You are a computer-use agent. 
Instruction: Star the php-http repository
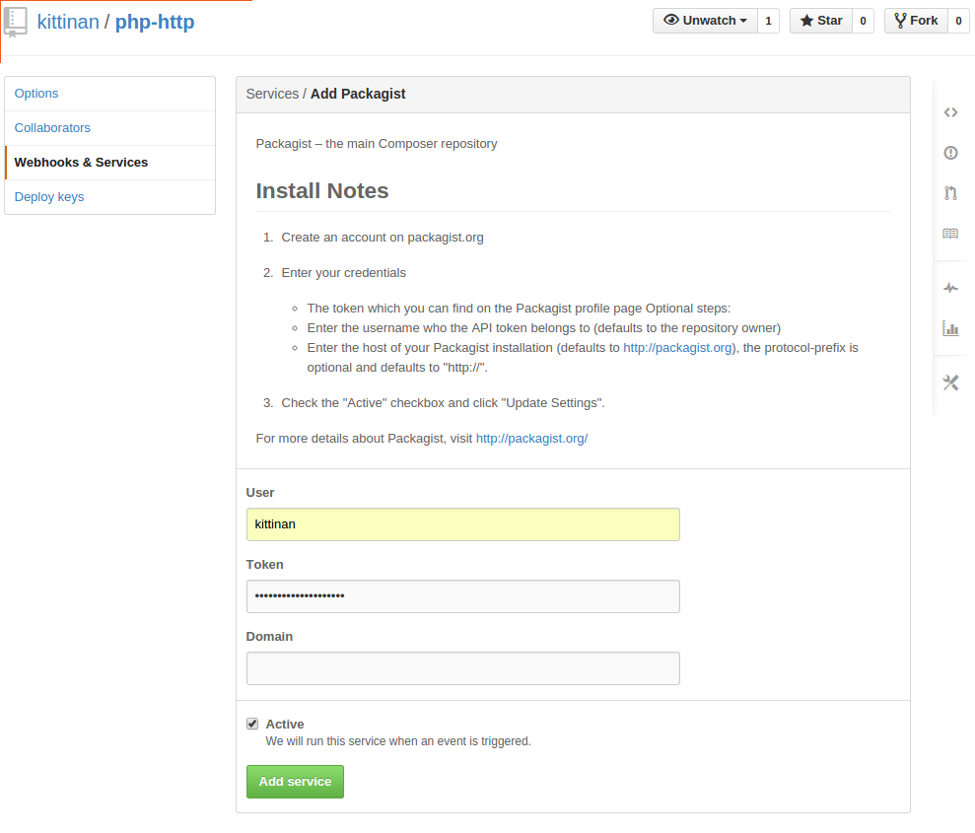tap(820, 21)
